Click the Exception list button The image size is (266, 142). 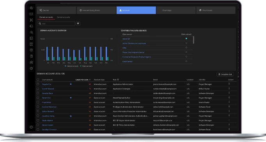point(225,74)
